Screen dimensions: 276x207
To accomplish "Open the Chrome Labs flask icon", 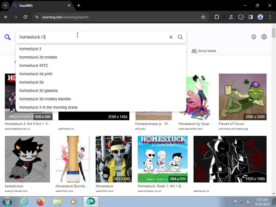I will [x=231, y=17].
